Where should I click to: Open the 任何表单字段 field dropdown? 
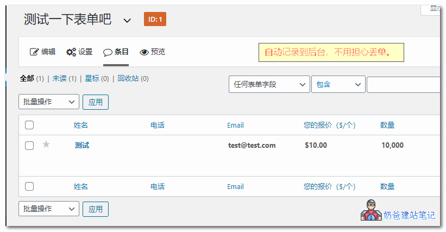tap(269, 84)
